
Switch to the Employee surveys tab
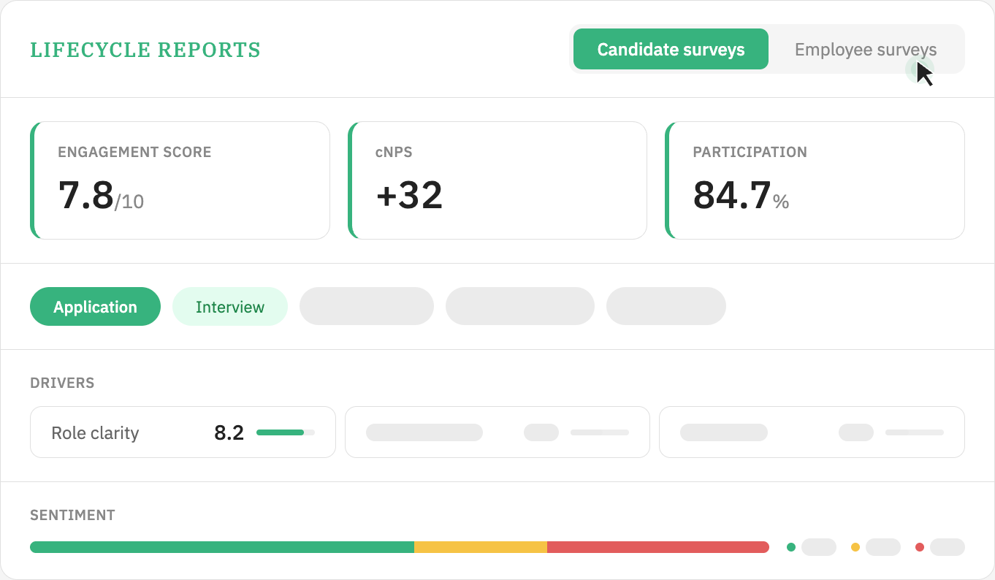pyautogui.click(x=865, y=49)
